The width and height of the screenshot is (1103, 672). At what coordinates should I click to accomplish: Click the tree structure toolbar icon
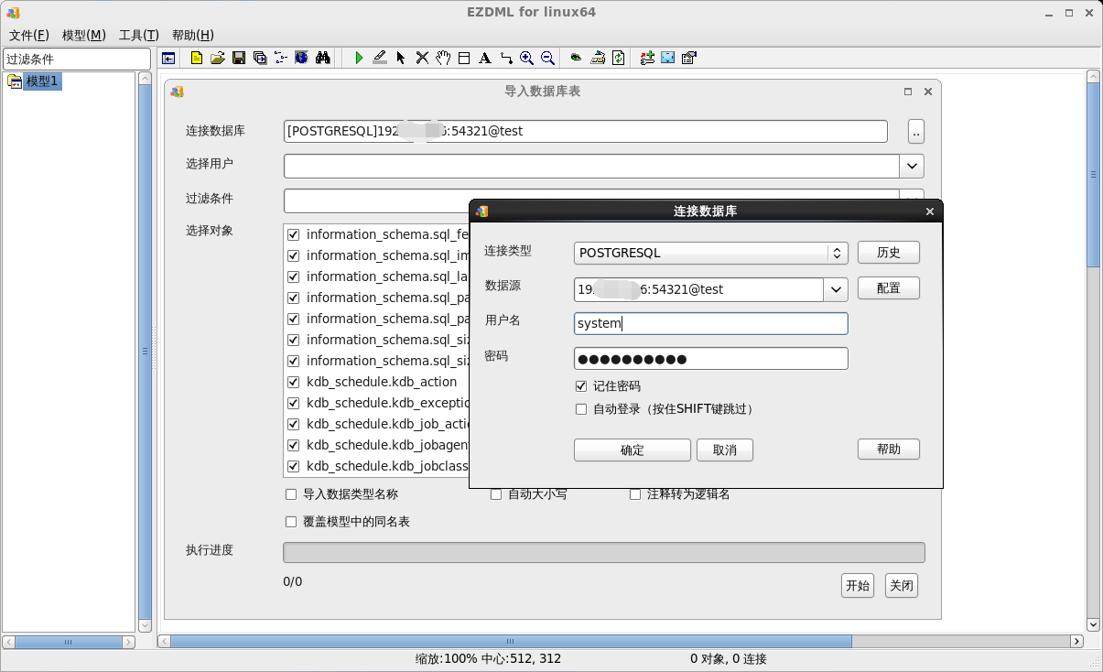click(281, 58)
